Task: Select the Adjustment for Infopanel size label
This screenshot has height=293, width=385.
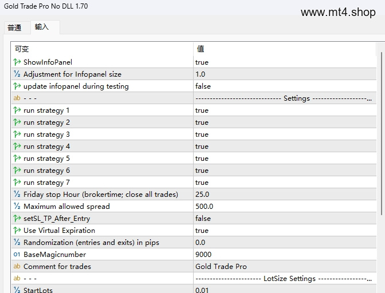Action: coord(72,74)
